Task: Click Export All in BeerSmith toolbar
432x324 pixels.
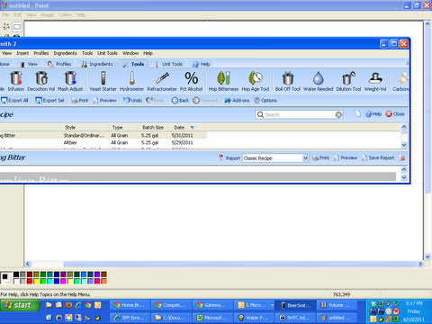Action: click(x=14, y=101)
